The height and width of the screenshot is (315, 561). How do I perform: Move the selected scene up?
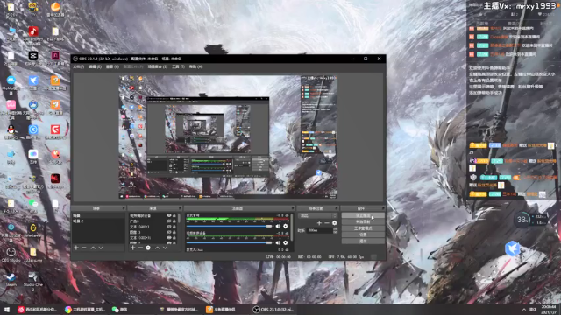[93, 248]
